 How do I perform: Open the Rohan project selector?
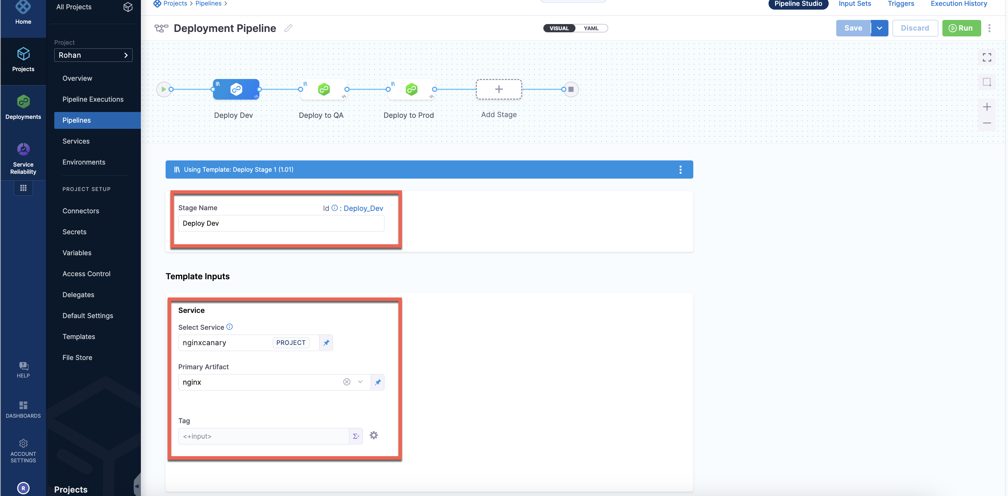click(x=93, y=55)
